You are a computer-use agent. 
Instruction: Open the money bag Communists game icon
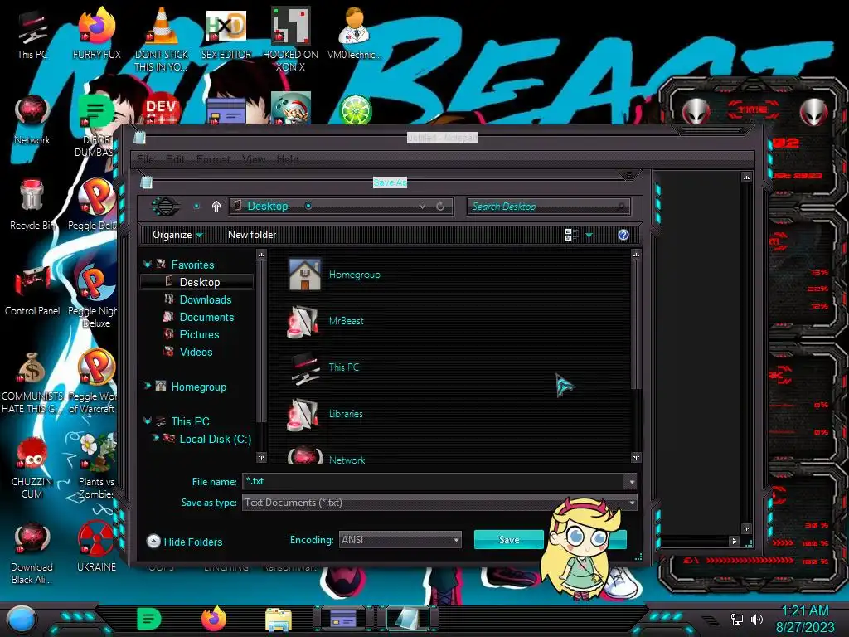click(x=32, y=382)
